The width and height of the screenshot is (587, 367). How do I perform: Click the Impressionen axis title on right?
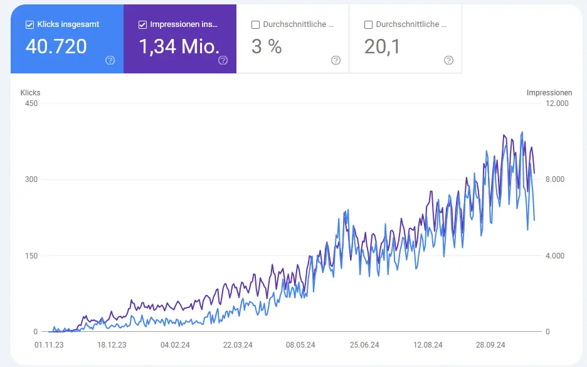[x=549, y=93]
